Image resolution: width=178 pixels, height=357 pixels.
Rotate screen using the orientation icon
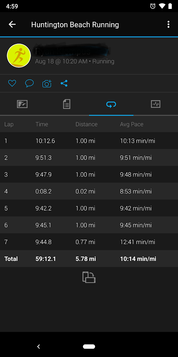pyautogui.click(x=89, y=277)
